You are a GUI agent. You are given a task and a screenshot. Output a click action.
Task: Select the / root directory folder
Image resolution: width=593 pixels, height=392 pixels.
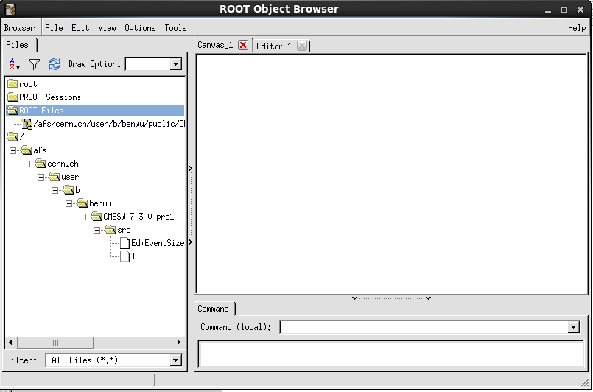pyautogui.click(x=15, y=137)
